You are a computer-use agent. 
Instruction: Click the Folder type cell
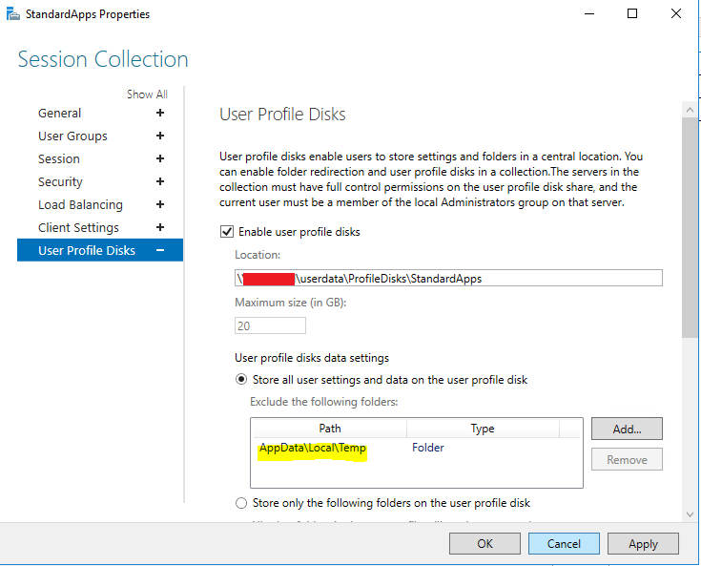point(428,448)
